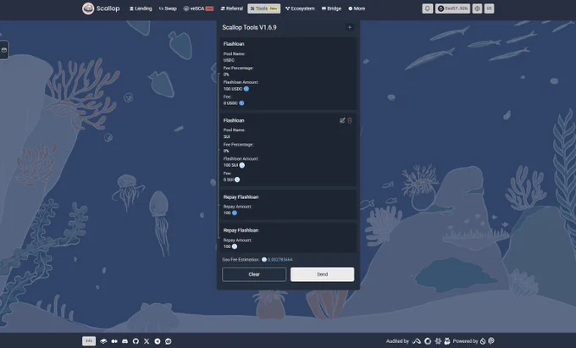The height and width of the screenshot is (348, 576).
Task: Click the USDC coin icon beside 100 USDC
Action: pos(246,89)
